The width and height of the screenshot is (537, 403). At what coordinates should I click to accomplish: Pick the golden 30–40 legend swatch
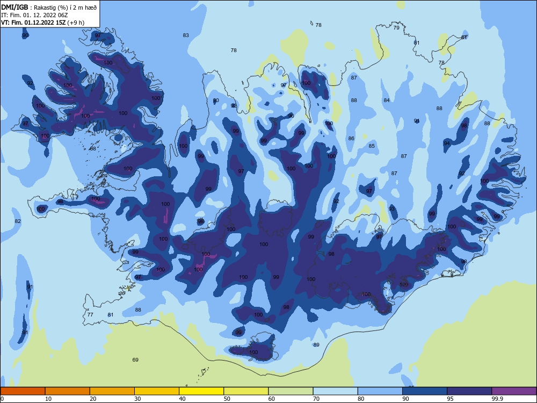[x=157, y=391]
